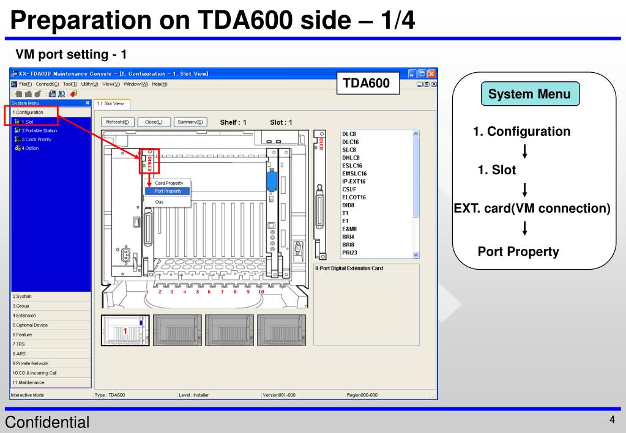Click the greyed-out folder-shaped toolbar icon
The width and height of the screenshot is (626, 433).
28,94
